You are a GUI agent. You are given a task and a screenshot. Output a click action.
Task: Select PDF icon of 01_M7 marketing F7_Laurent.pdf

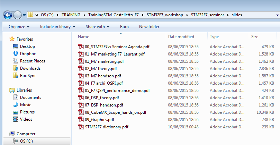pos(81,54)
